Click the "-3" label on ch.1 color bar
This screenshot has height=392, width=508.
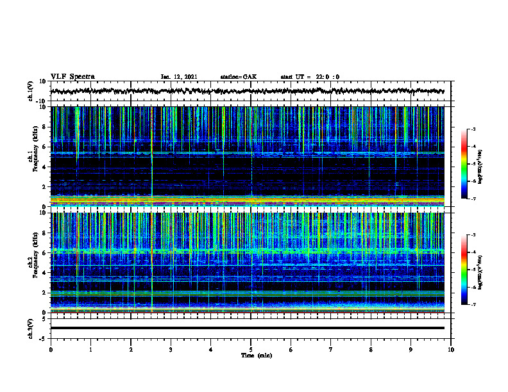(473, 129)
